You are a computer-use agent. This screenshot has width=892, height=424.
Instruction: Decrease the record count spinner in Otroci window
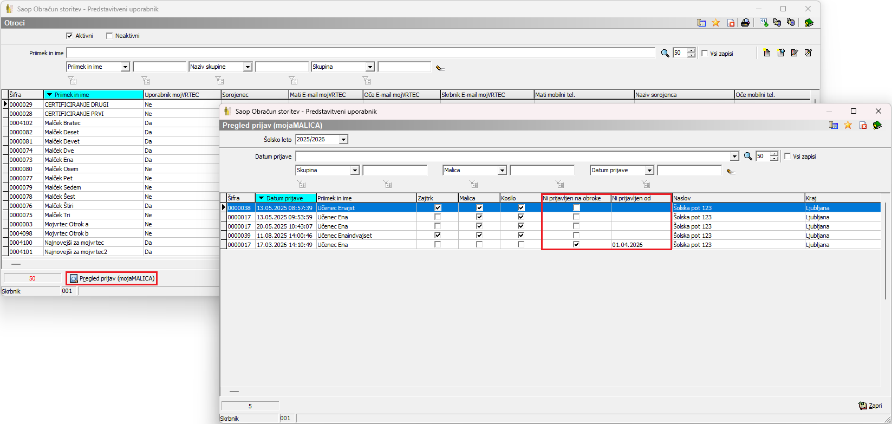tap(691, 55)
